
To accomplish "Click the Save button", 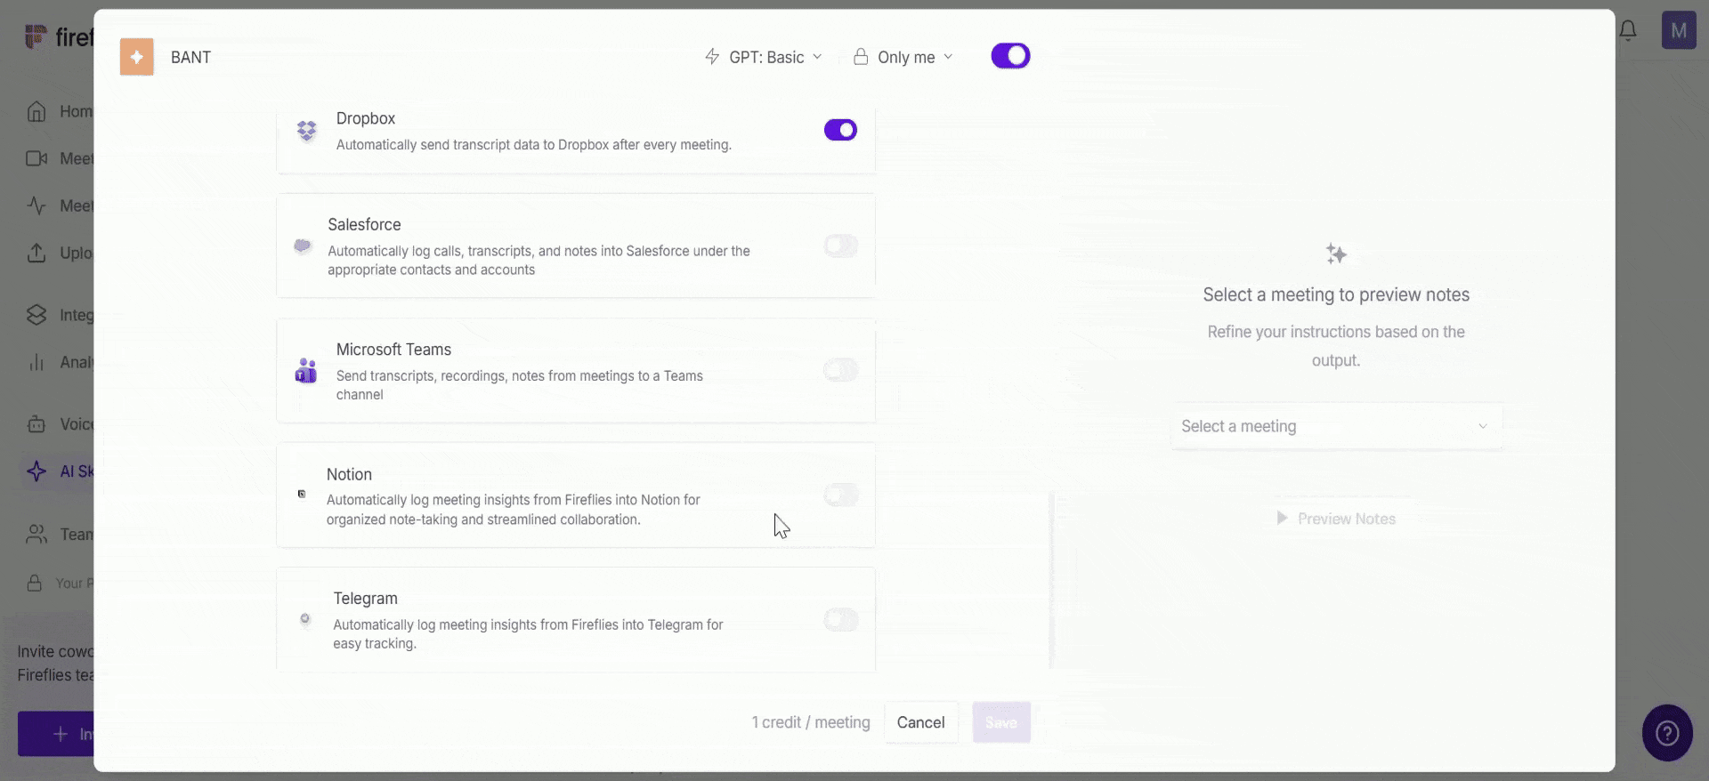I will 1001,722.
